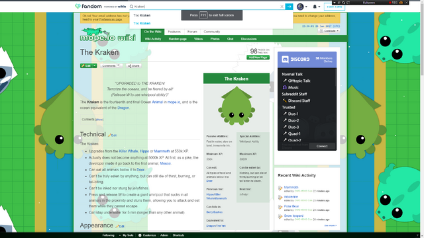This screenshot has height=238, width=424.
Task: Submit search with the blue arrow button
Action: [289, 7]
